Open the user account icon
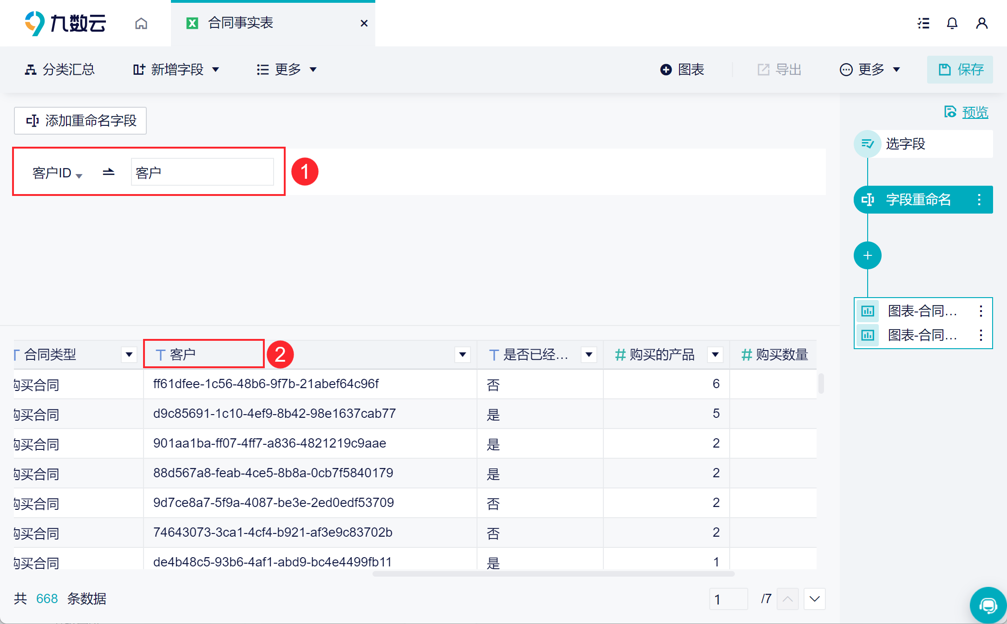The height and width of the screenshot is (624, 1007). (981, 23)
